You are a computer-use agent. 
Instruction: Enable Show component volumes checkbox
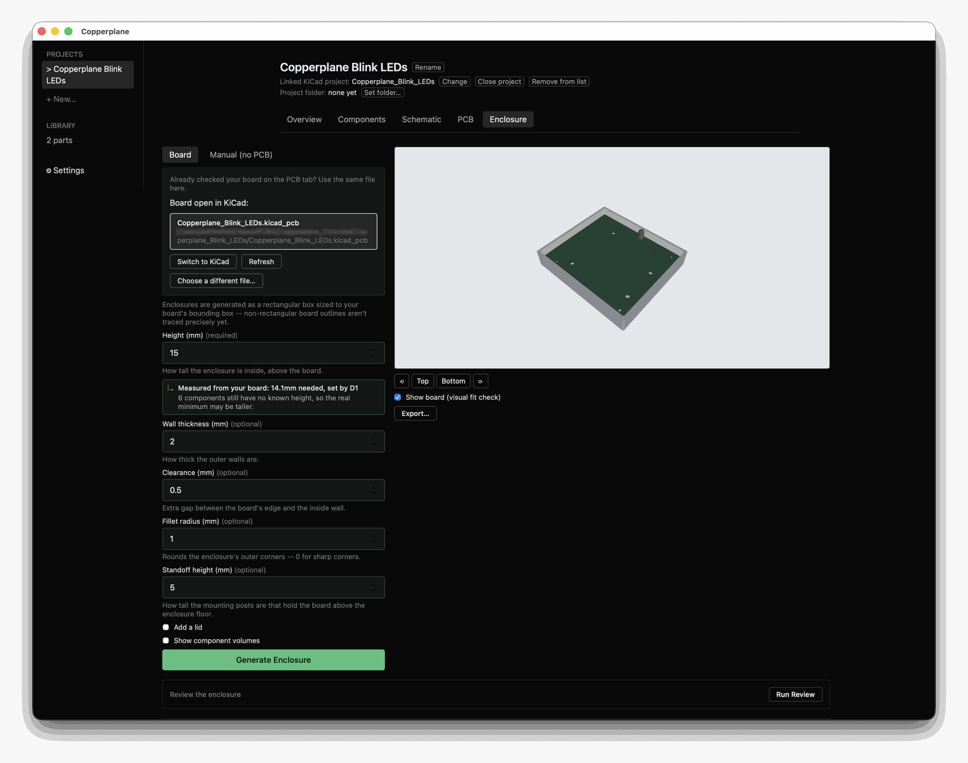click(166, 641)
